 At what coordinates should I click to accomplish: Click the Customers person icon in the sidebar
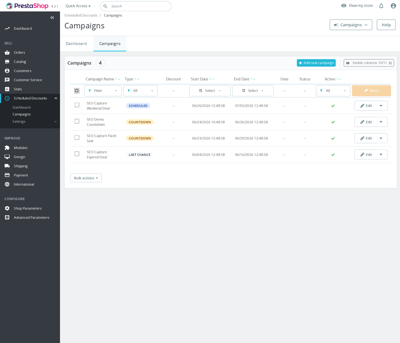[7, 71]
